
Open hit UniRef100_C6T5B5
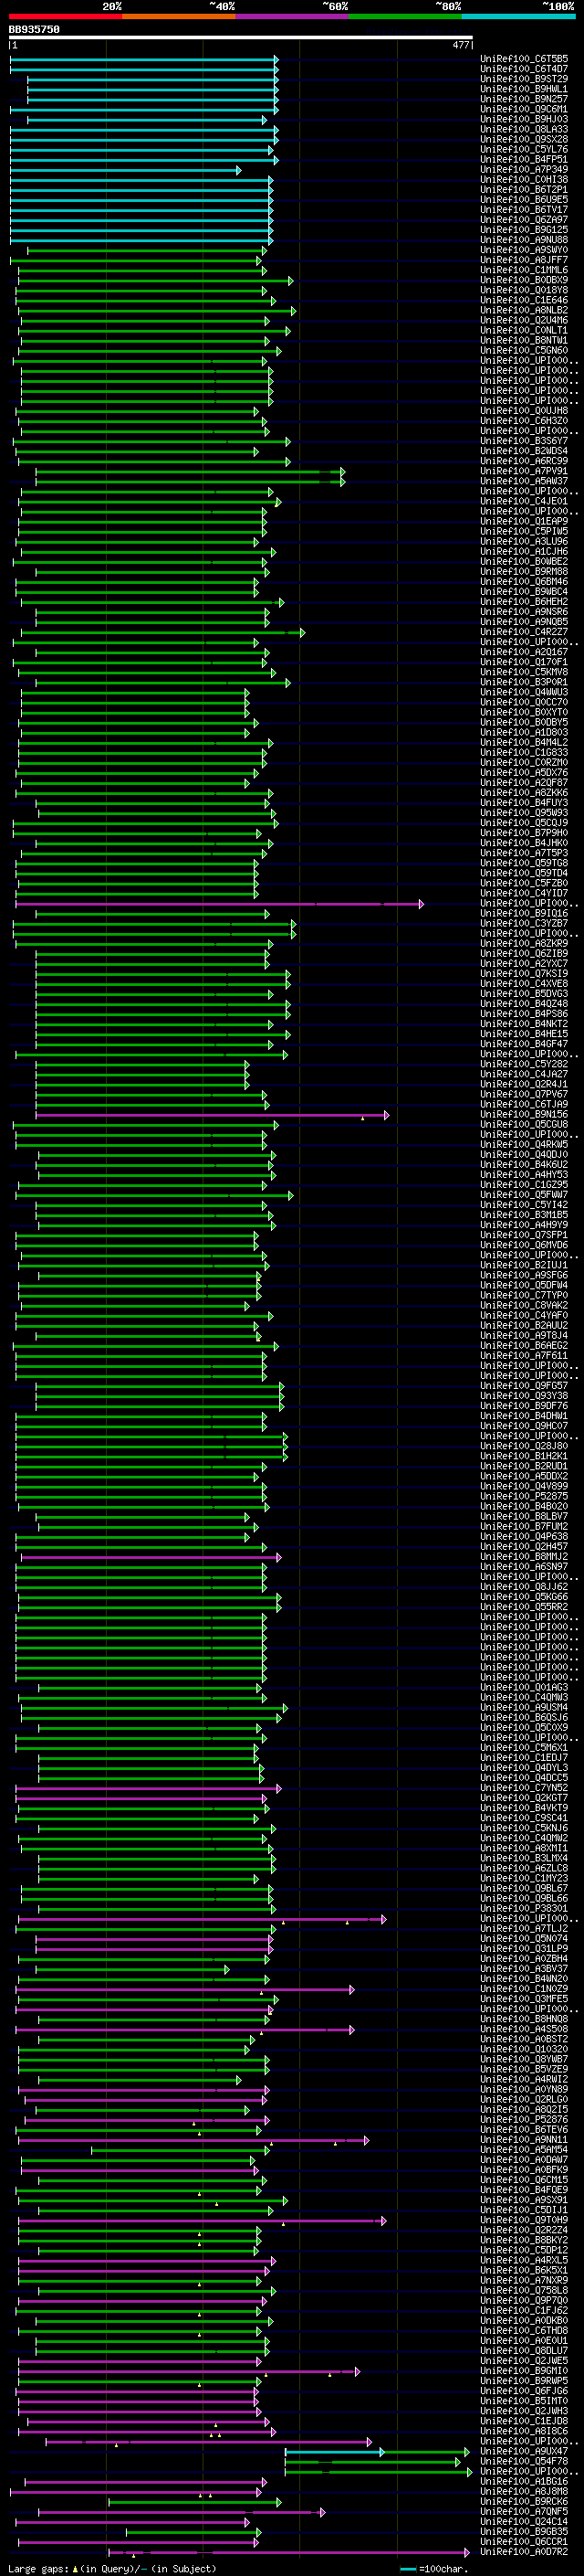(524, 59)
